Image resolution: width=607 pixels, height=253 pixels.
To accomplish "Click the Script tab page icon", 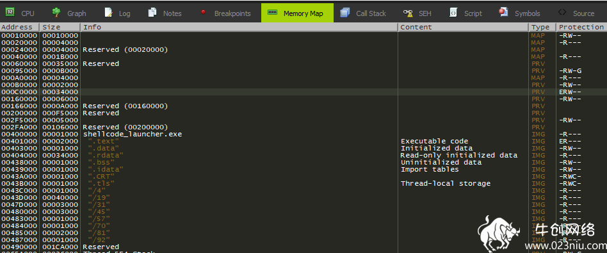I will click(453, 13).
